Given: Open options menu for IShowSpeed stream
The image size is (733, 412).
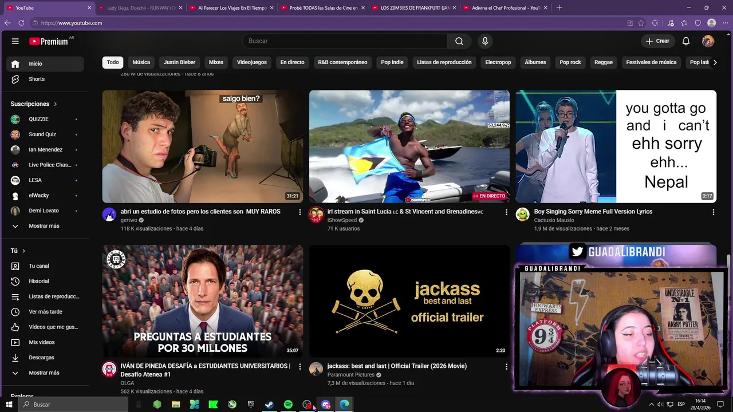Looking at the screenshot, I should 506,212.
